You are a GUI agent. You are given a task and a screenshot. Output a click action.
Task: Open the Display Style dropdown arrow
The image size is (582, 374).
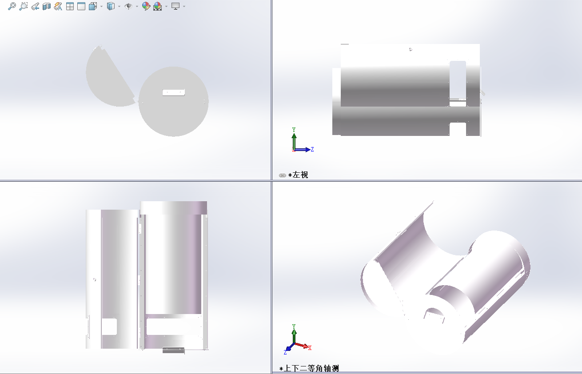point(119,7)
